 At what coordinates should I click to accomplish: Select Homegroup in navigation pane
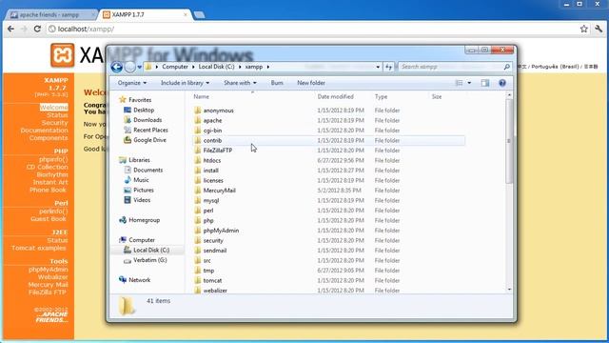144,220
